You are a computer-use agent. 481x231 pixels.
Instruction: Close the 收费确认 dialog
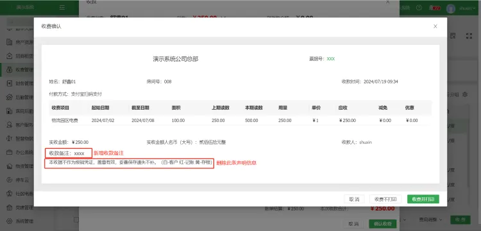(x=435, y=26)
